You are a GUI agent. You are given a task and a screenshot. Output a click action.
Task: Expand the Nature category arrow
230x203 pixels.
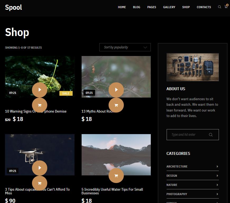[217, 185]
